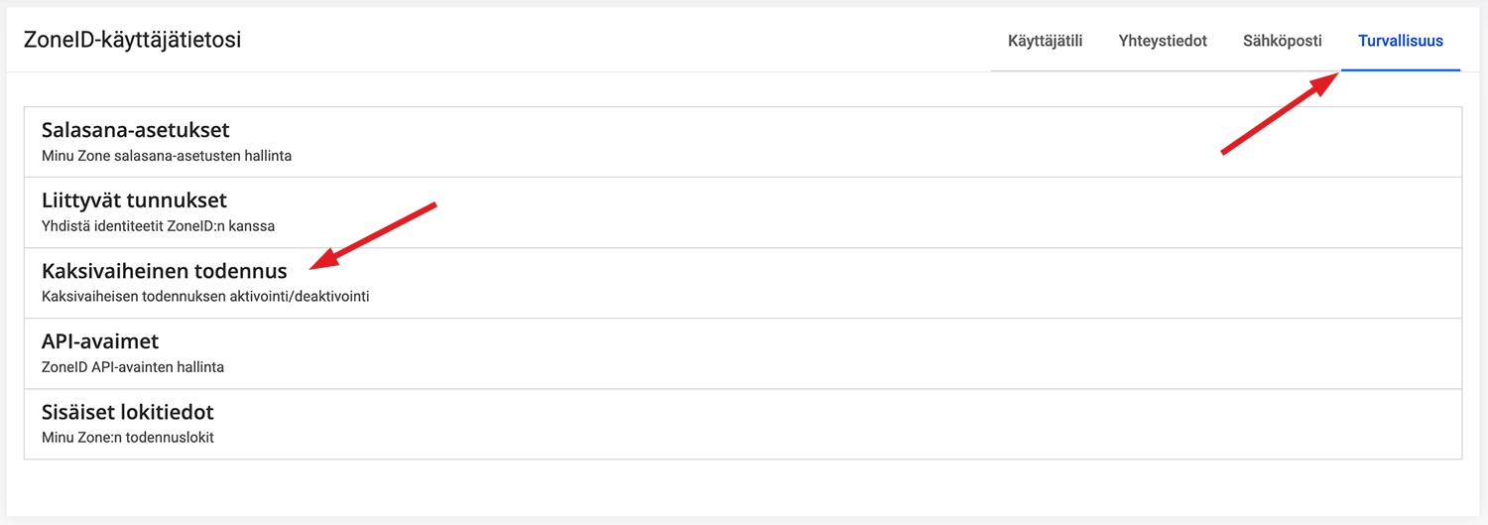Open the Käyttäjätili tab
This screenshot has width=1488, height=525.
click(x=1045, y=41)
